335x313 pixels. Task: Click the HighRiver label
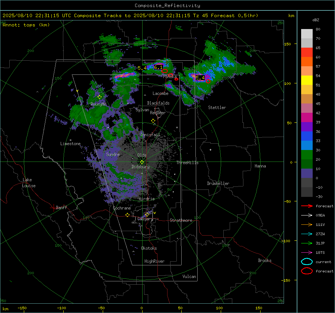(x=154, y=261)
